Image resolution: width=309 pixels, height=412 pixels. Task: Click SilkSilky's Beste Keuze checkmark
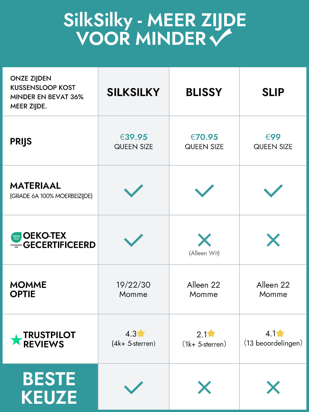point(133,387)
